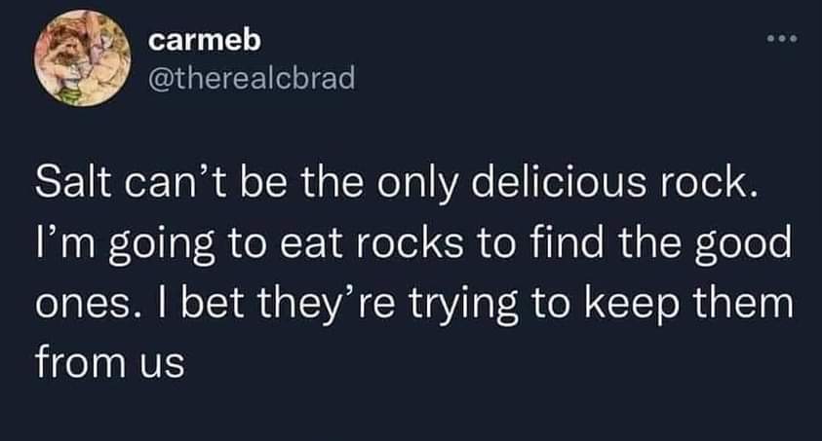This screenshot has height=441, width=822.
Task: Click the word they're in the tweet
Action: pos(326,306)
